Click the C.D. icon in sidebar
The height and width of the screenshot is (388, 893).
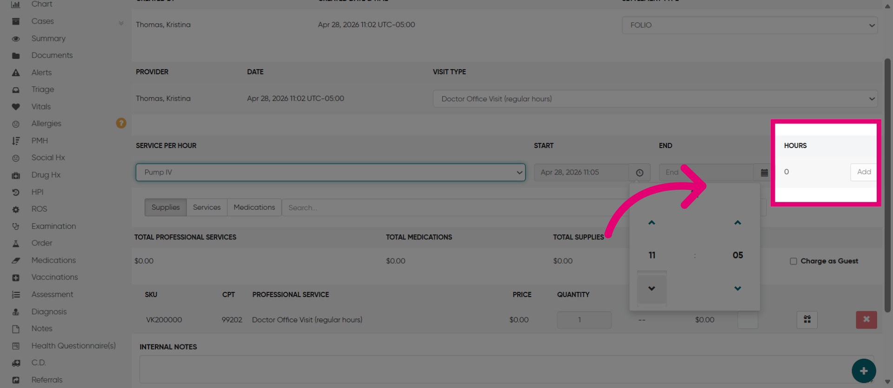(x=16, y=363)
